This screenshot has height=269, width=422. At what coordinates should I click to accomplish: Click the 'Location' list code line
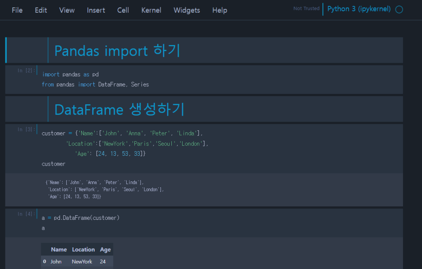click(137, 144)
